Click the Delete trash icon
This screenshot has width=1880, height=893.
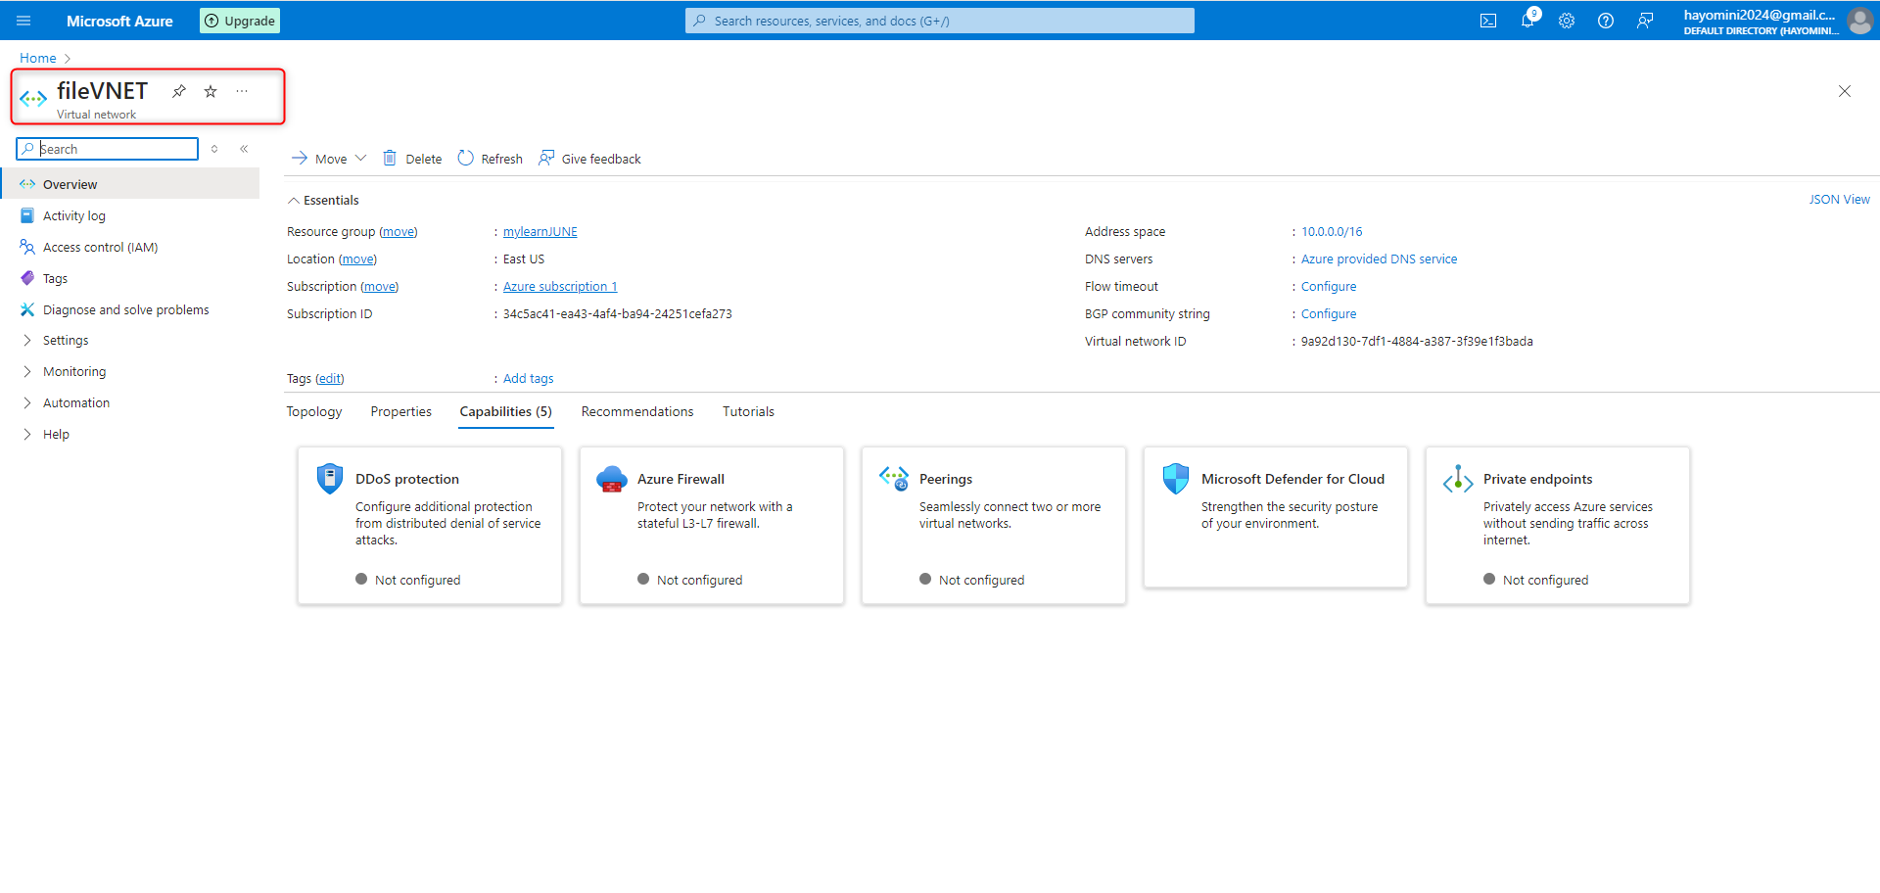click(390, 158)
